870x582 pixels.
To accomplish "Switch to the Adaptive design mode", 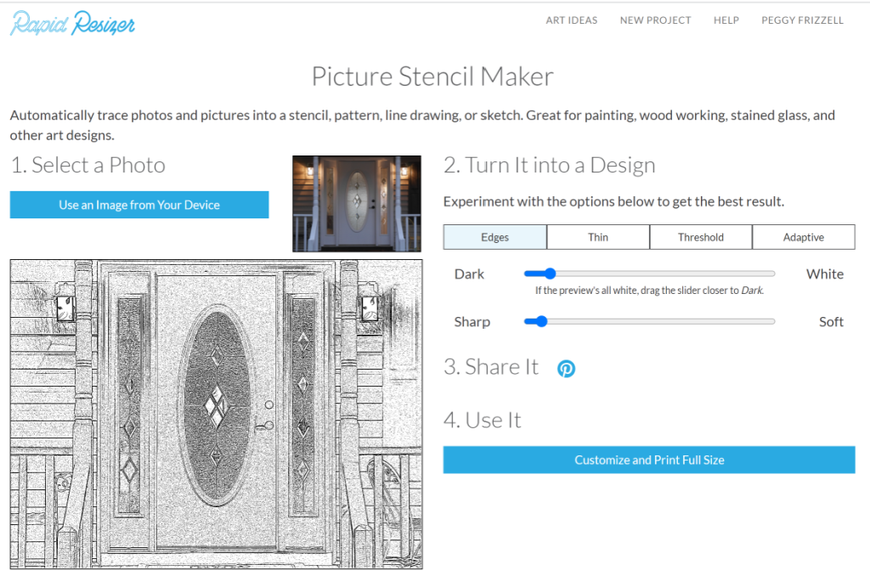I will tap(804, 237).
